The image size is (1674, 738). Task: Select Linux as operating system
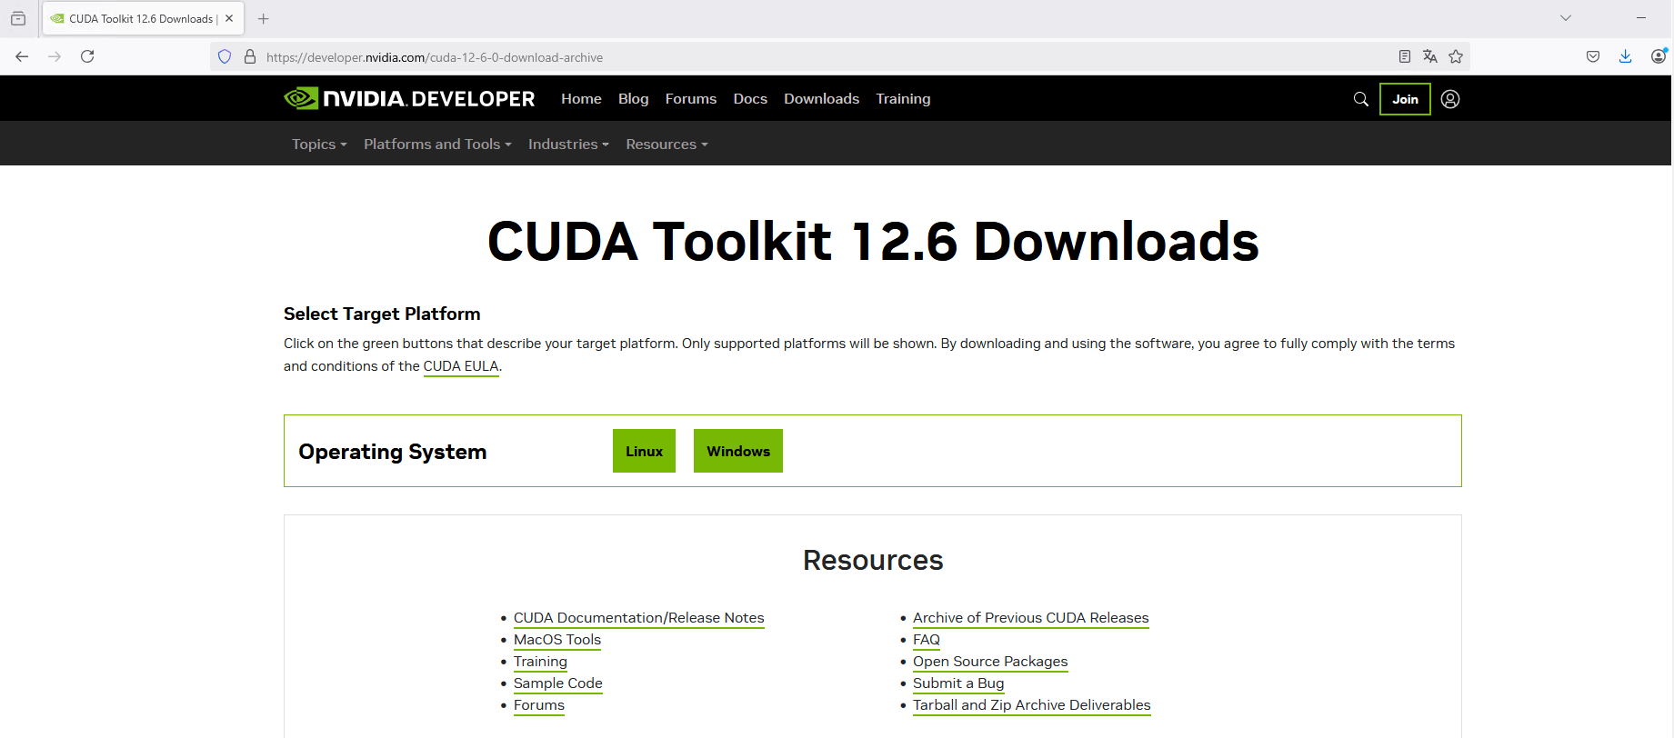644,451
